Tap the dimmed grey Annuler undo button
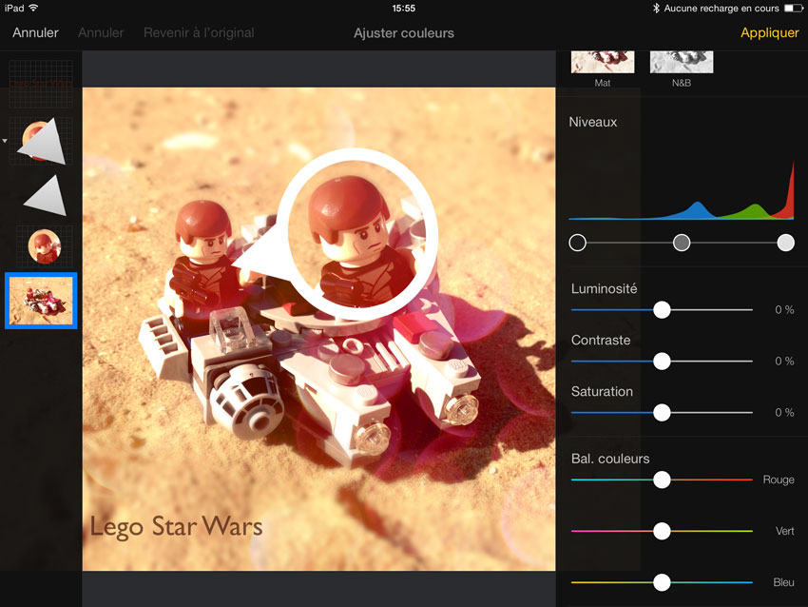The width and height of the screenshot is (808, 607). (101, 33)
